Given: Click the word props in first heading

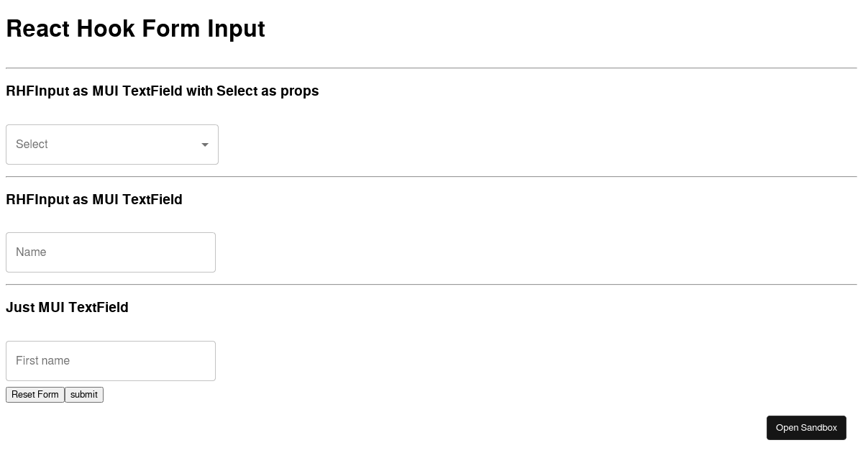Looking at the screenshot, I should (x=299, y=91).
